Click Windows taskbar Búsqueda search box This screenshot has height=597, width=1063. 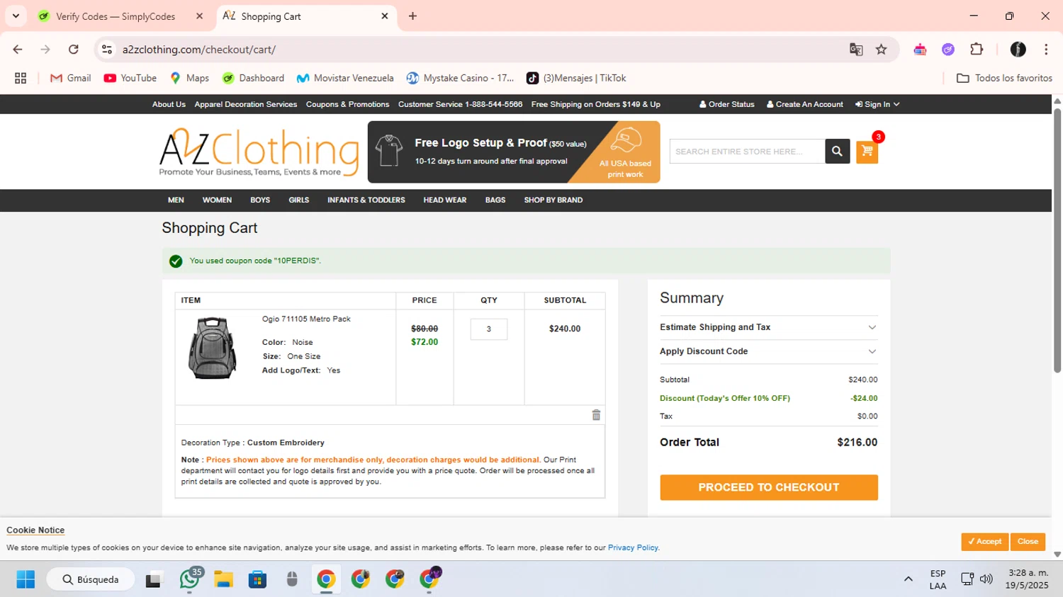pyautogui.click(x=91, y=579)
